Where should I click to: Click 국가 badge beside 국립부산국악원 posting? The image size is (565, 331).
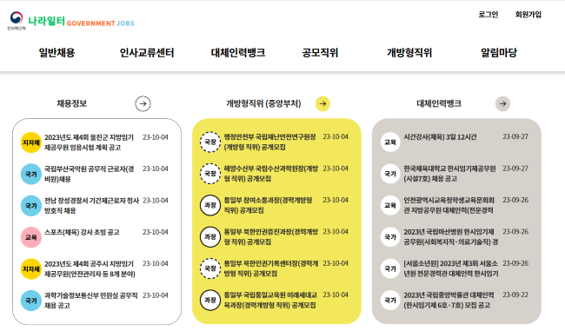[x=31, y=175]
